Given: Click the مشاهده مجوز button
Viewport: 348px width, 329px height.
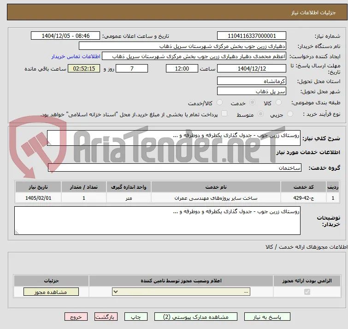Looking at the screenshot, I should 51,292.
